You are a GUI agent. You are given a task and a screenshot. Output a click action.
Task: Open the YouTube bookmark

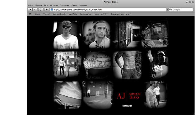pos(73,14)
